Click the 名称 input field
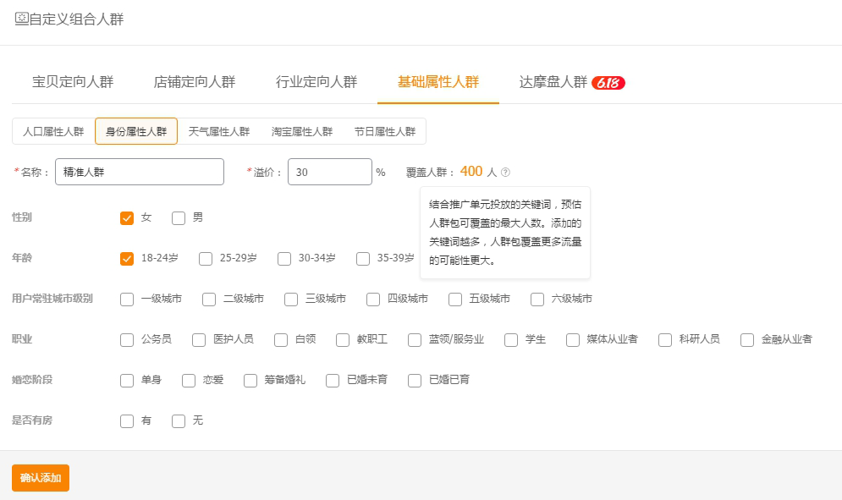 [139, 172]
